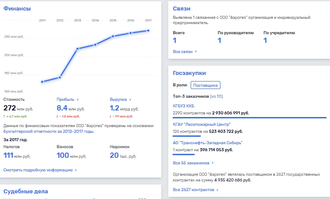Image resolution: width=330 pixels, height=199 pixels.
Task: Click the 2012 data point on chart
Action: (60, 78)
